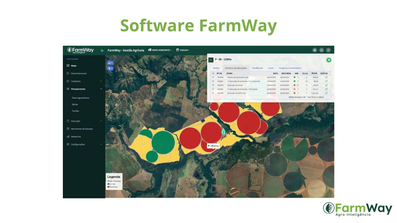Image resolution: width=397 pixels, height=223 pixels.
Task: Click the Painel Gerencial panel icon
Action: click(x=68, y=74)
